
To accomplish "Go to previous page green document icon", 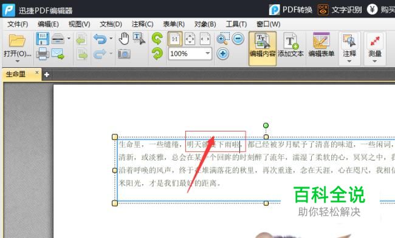I will [81, 39].
